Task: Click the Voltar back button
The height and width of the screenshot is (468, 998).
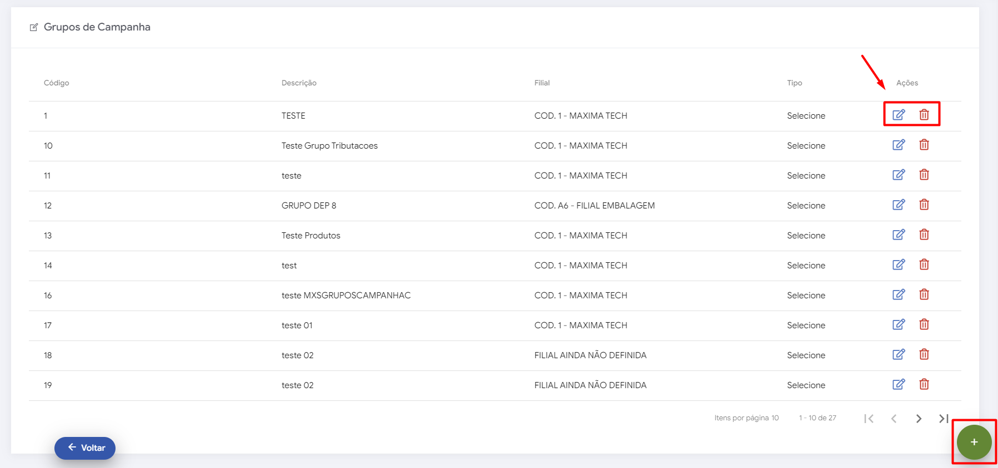Action: pos(85,448)
